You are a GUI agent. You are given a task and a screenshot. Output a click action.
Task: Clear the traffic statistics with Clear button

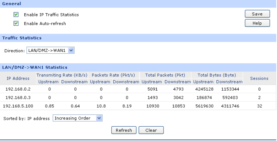(x=151, y=130)
